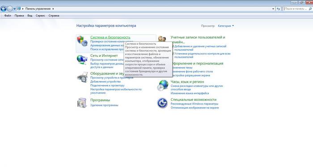The width and height of the screenshot is (313, 167).
Task: Open Система и безопасность heading link
Action: [110, 37]
